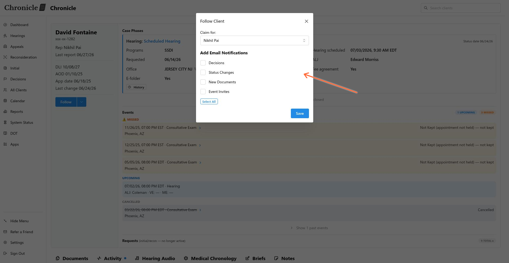Go to All Clients page
Screen dimensions: 509x263
[x=18, y=90]
